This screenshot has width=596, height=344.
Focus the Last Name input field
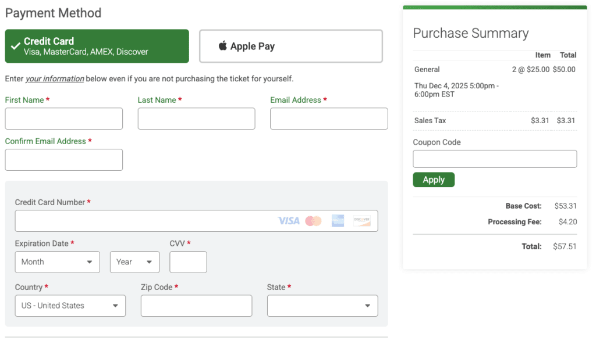tap(196, 119)
